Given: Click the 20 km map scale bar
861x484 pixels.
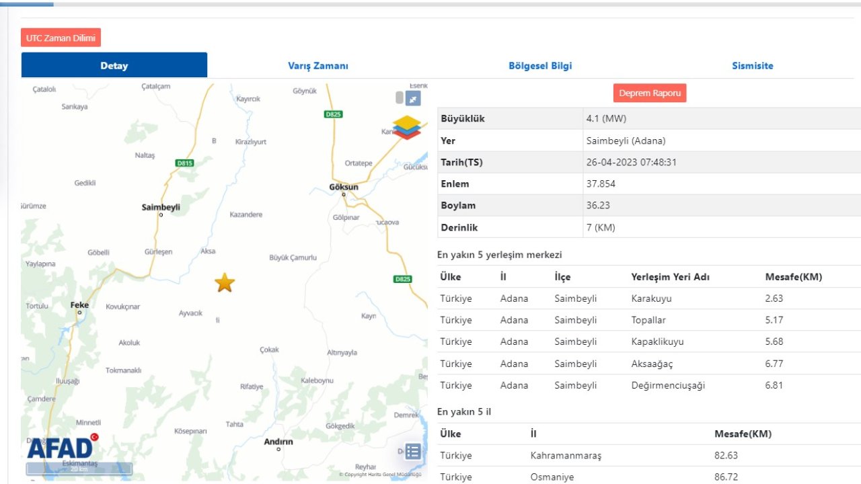Looking at the screenshot, I should tap(79, 469).
